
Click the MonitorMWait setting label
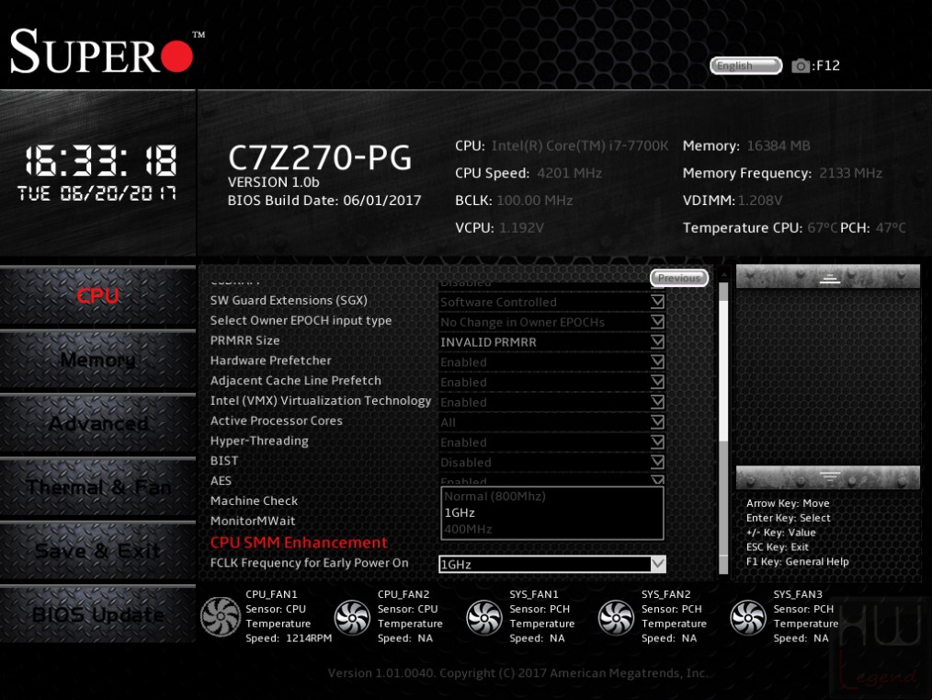pyautogui.click(x=253, y=521)
